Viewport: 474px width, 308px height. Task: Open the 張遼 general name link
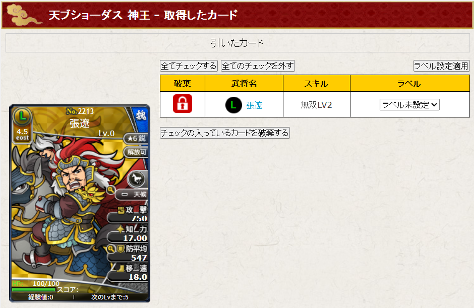coord(254,105)
